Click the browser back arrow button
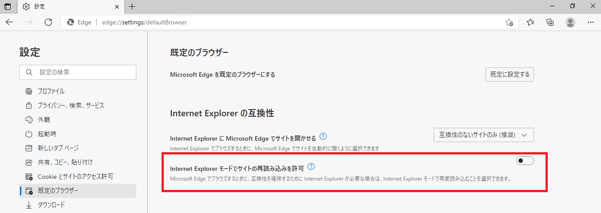 tap(9, 22)
